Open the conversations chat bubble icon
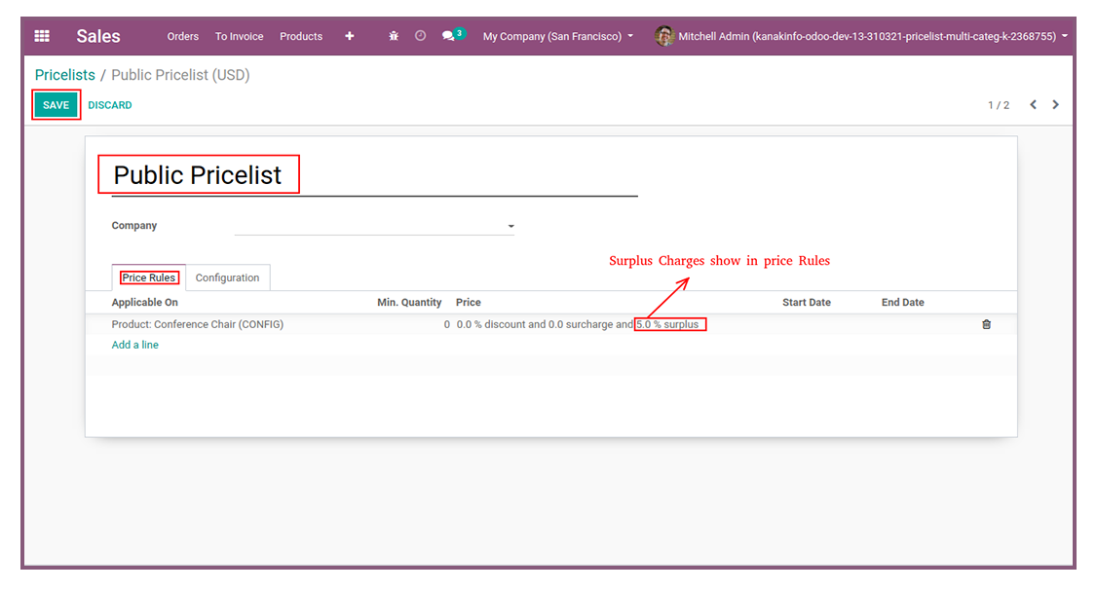This screenshot has height=591, width=1097. tap(448, 36)
